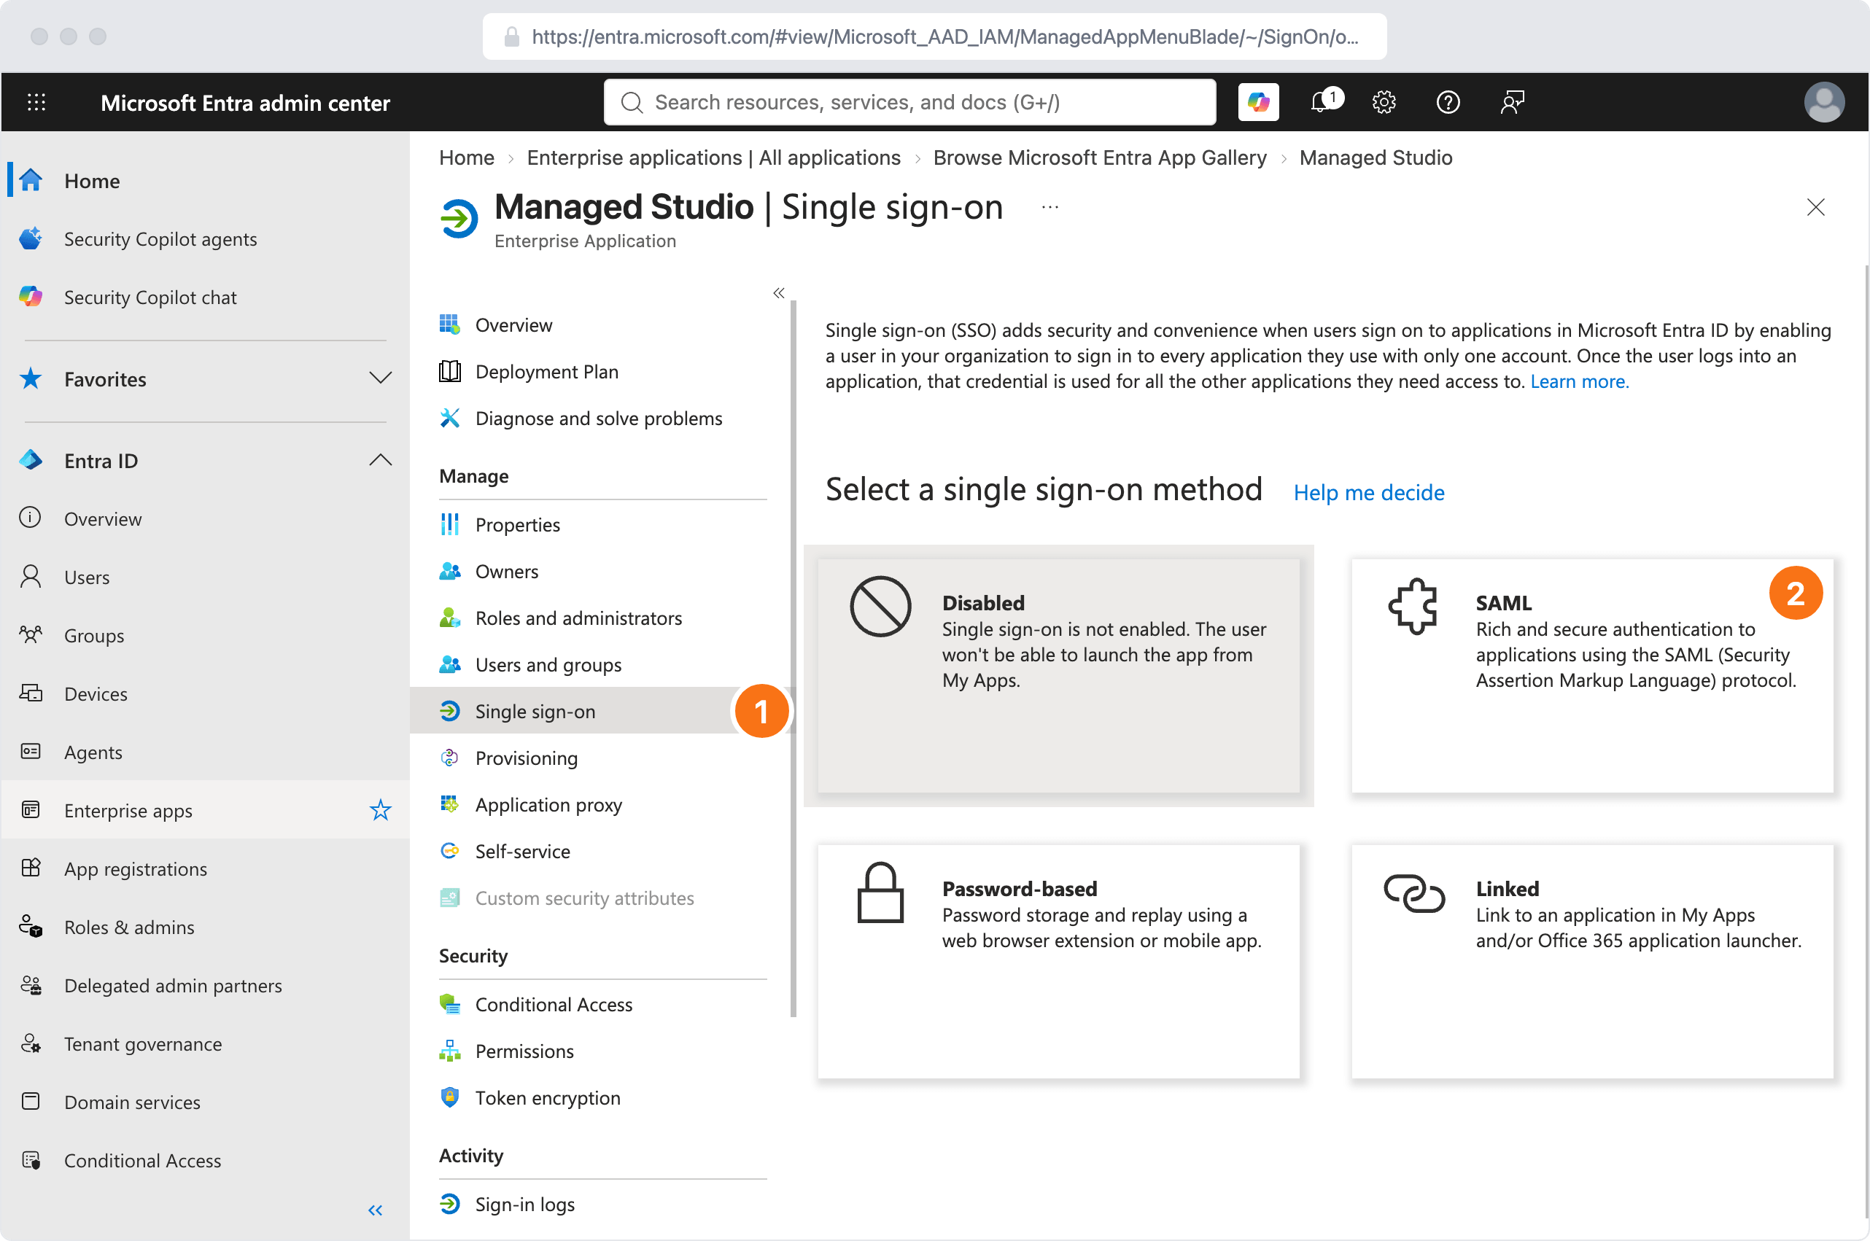Go to Home breadcrumb link
The image size is (1870, 1241).
coord(466,157)
